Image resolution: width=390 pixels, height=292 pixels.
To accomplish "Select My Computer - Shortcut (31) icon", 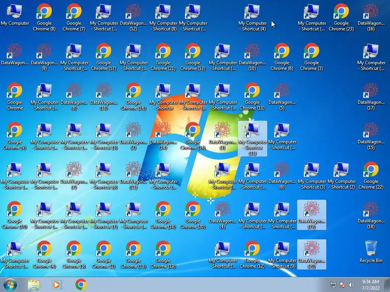I will tap(253, 138).
